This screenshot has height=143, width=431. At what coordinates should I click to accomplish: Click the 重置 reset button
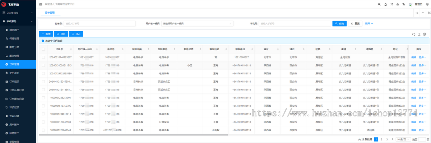tap(355, 23)
